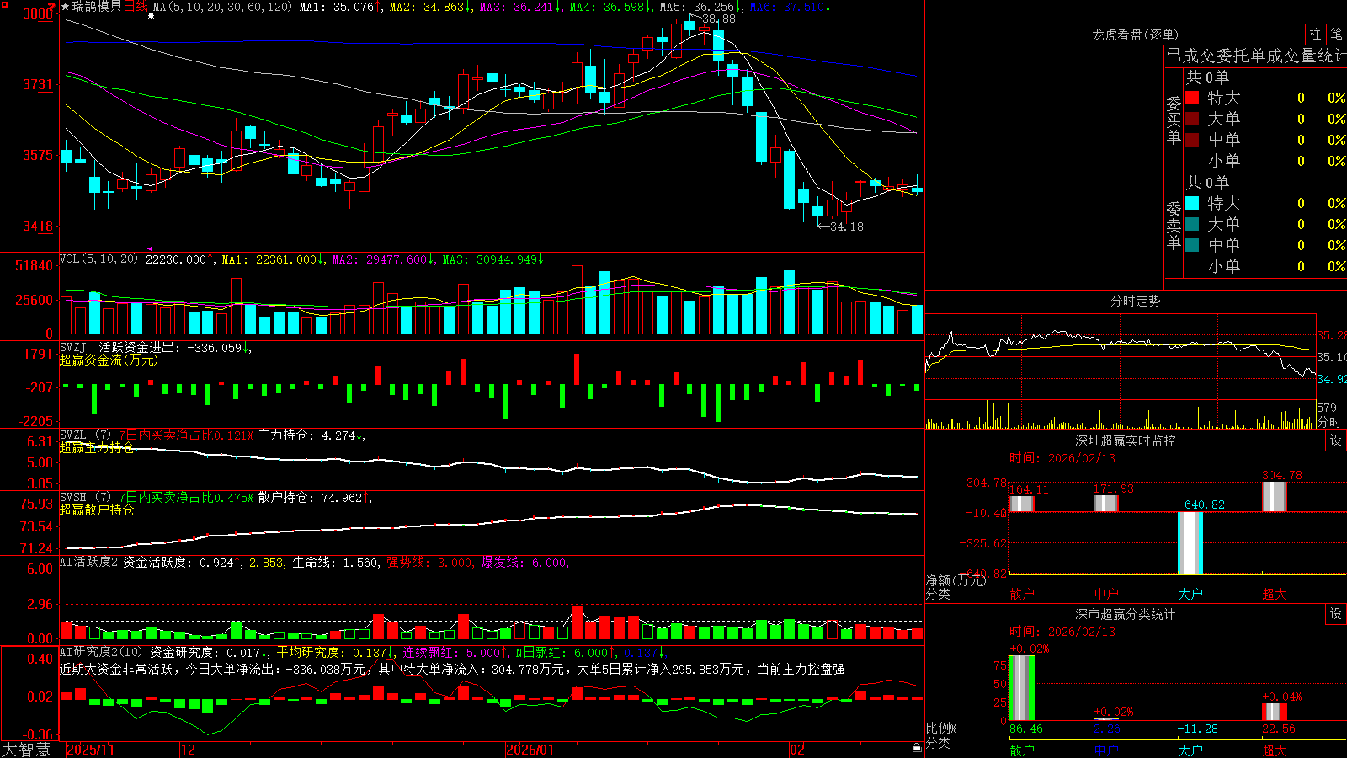Image resolution: width=1347 pixels, height=758 pixels.
Task: Click the SVSH (7) indicator label
Action: pos(85,498)
